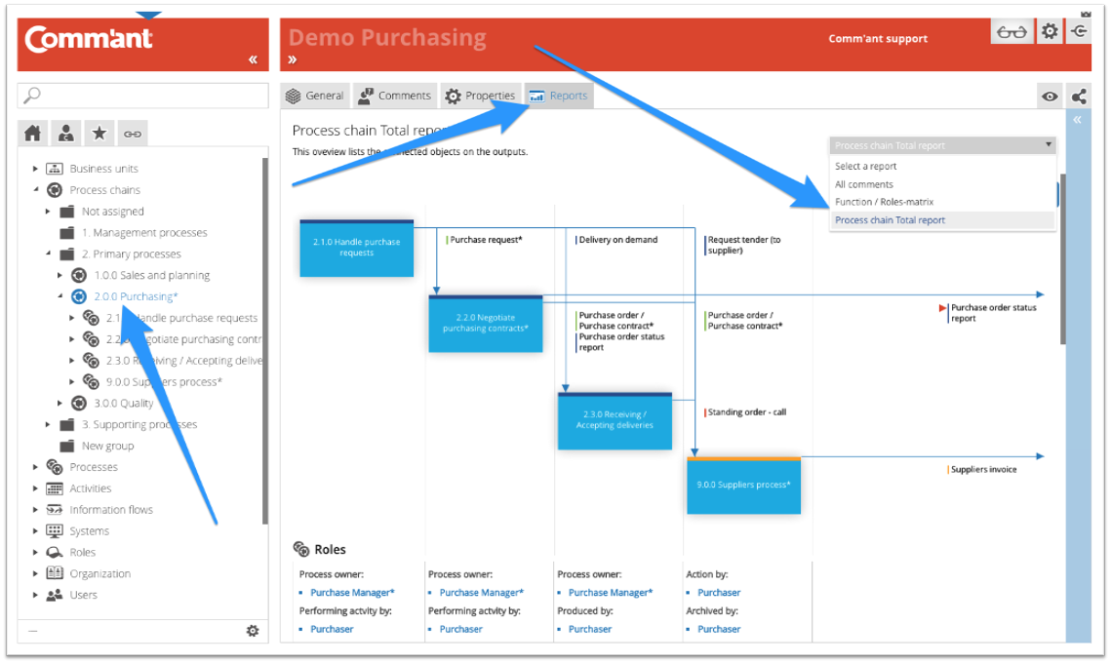The image size is (1111, 664).
Task: Expand the Business units node
Action: point(35,169)
